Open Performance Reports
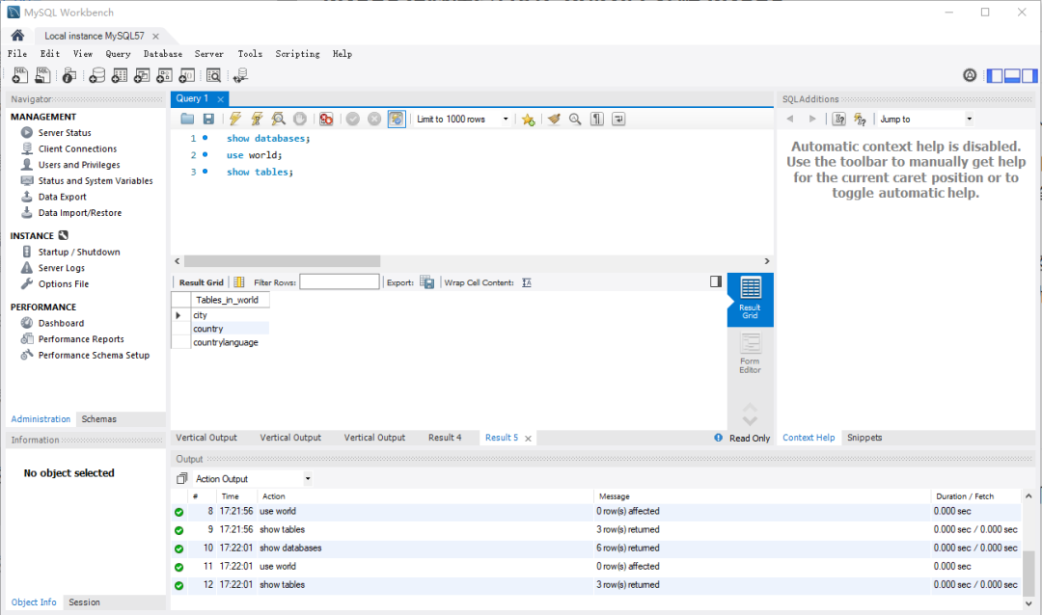The width and height of the screenshot is (1042, 615). click(x=81, y=338)
